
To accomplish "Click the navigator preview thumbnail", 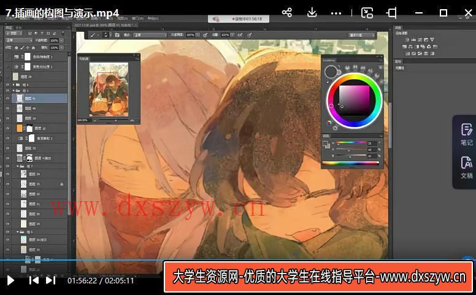I will 109,89.
